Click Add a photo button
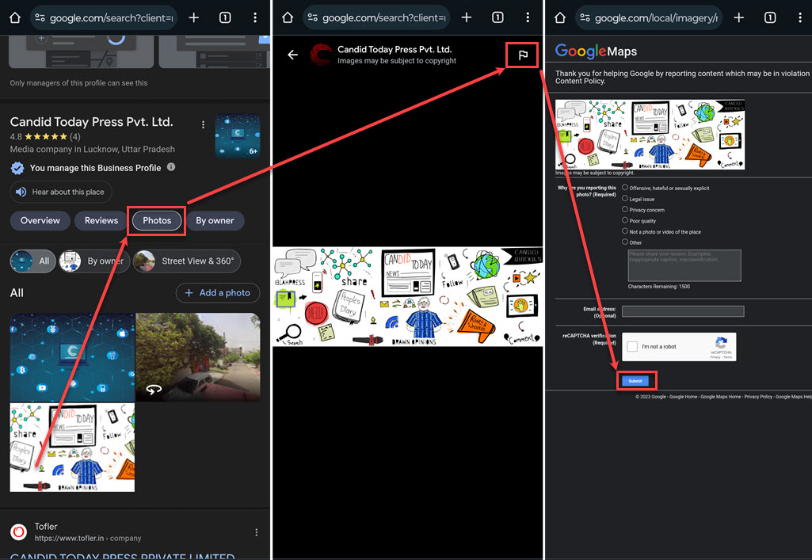Image resolution: width=812 pixels, height=560 pixels. [218, 293]
